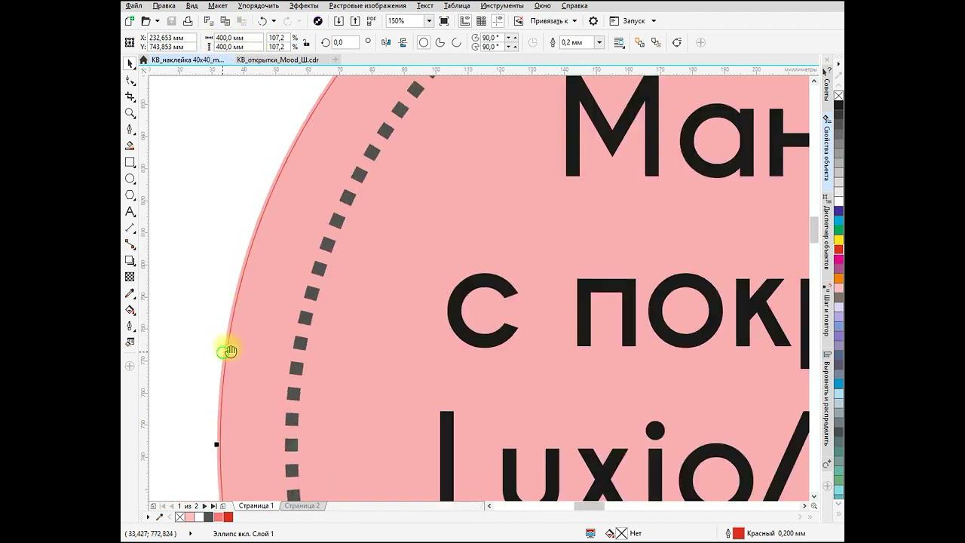Open the outline width 0,2 мм dropdown

[x=599, y=43]
